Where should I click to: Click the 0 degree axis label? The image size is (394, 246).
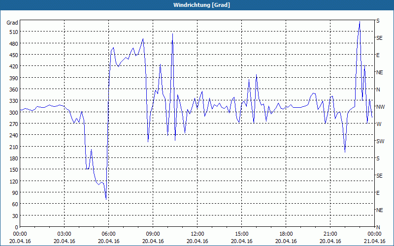tap(17, 227)
